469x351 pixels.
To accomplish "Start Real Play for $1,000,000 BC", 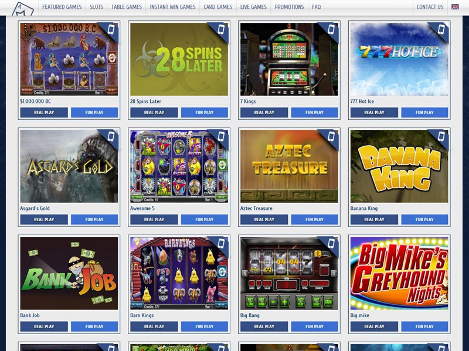I will tap(44, 112).
